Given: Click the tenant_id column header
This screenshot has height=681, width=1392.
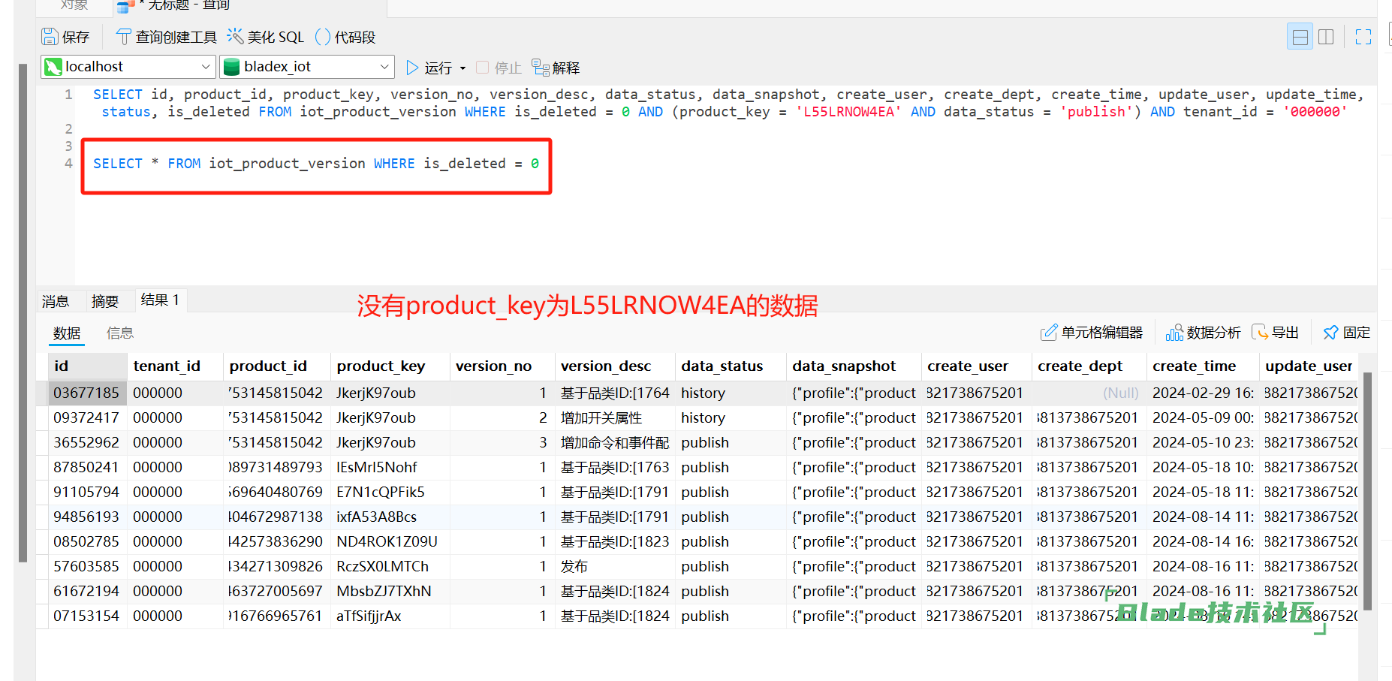Looking at the screenshot, I should [x=175, y=366].
